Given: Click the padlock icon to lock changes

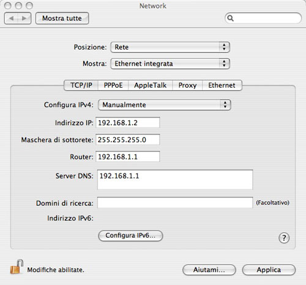Looking at the screenshot, I should (17, 267).
